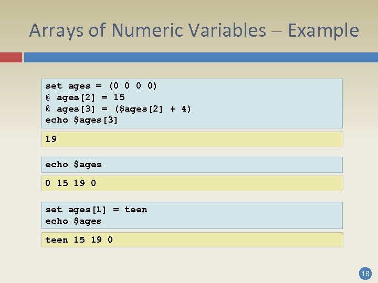The width and height of the screenshot is (378, 283).
Task: Select the "set ages[1] = teen" line
Action: point(96,210)
